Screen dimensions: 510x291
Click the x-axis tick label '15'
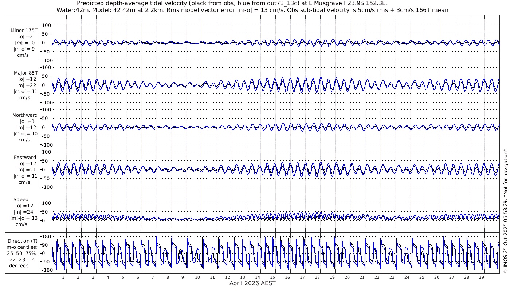[x=272, y=277]
